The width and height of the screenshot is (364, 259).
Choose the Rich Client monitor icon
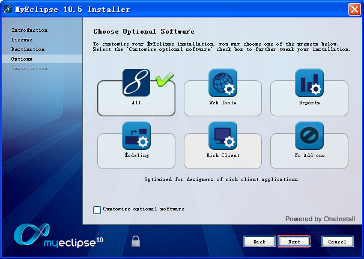point(223,135)
